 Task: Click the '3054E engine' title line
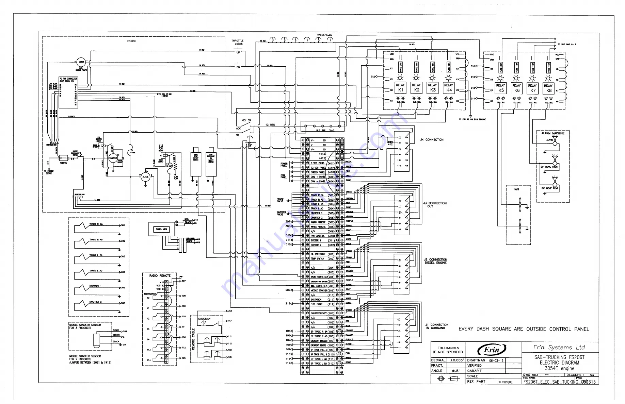(559, 368)
